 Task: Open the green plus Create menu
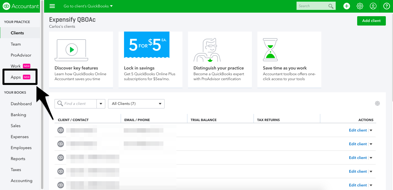[x=346, y=6]
